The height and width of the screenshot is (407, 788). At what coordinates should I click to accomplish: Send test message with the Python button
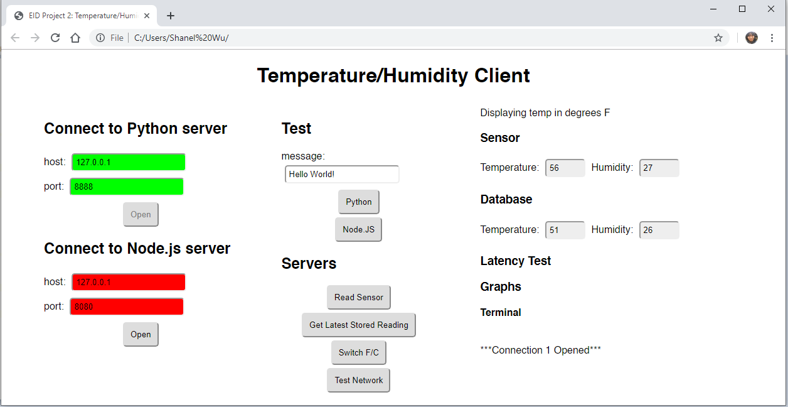(x=358, y=202)
